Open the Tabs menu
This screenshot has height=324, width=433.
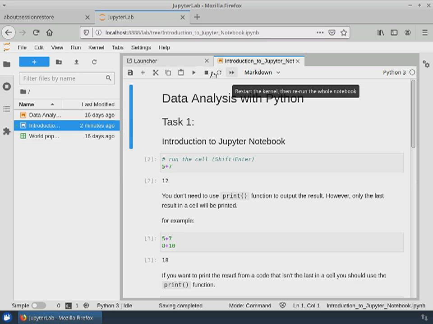[x=118, y=47]
